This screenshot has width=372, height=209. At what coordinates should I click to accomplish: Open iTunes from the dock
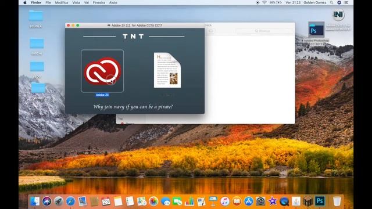pyautogui.click(x=225, y=201)
